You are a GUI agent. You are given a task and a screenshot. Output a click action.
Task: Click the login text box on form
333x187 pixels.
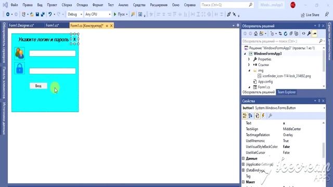(x=52, y=54)
